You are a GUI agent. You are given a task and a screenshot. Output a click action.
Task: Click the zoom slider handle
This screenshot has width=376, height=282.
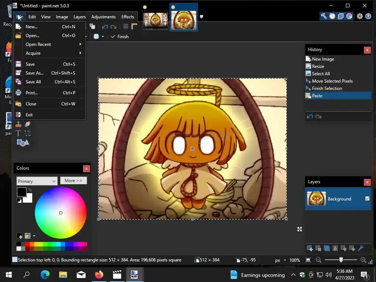[x=341, y=260]
